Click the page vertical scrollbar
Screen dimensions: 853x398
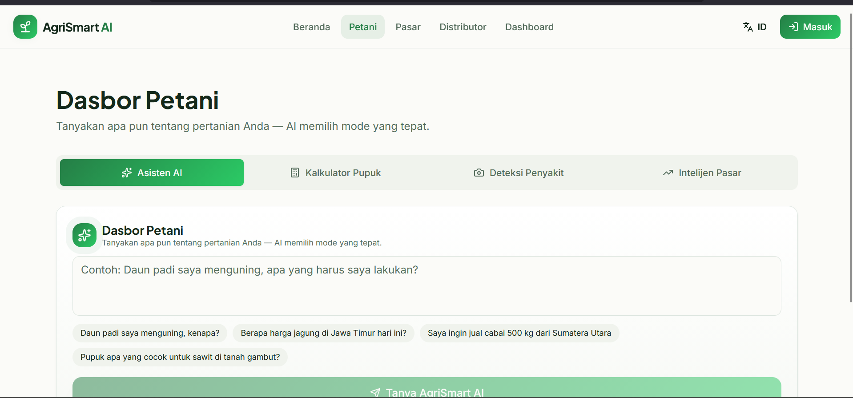click(x=851, y=158)
